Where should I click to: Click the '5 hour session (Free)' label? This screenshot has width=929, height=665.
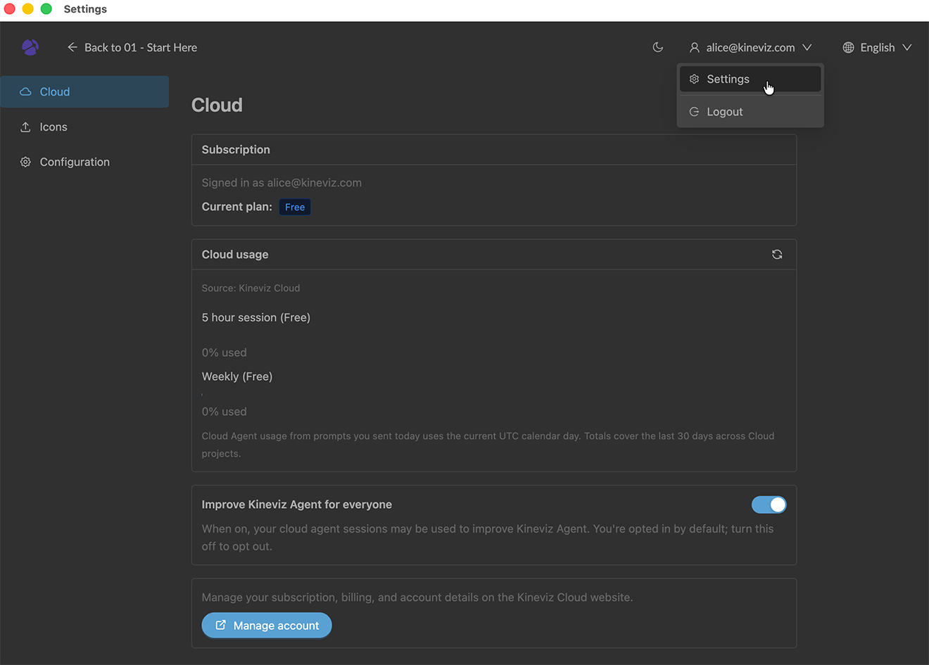click(x=256, y=317)
